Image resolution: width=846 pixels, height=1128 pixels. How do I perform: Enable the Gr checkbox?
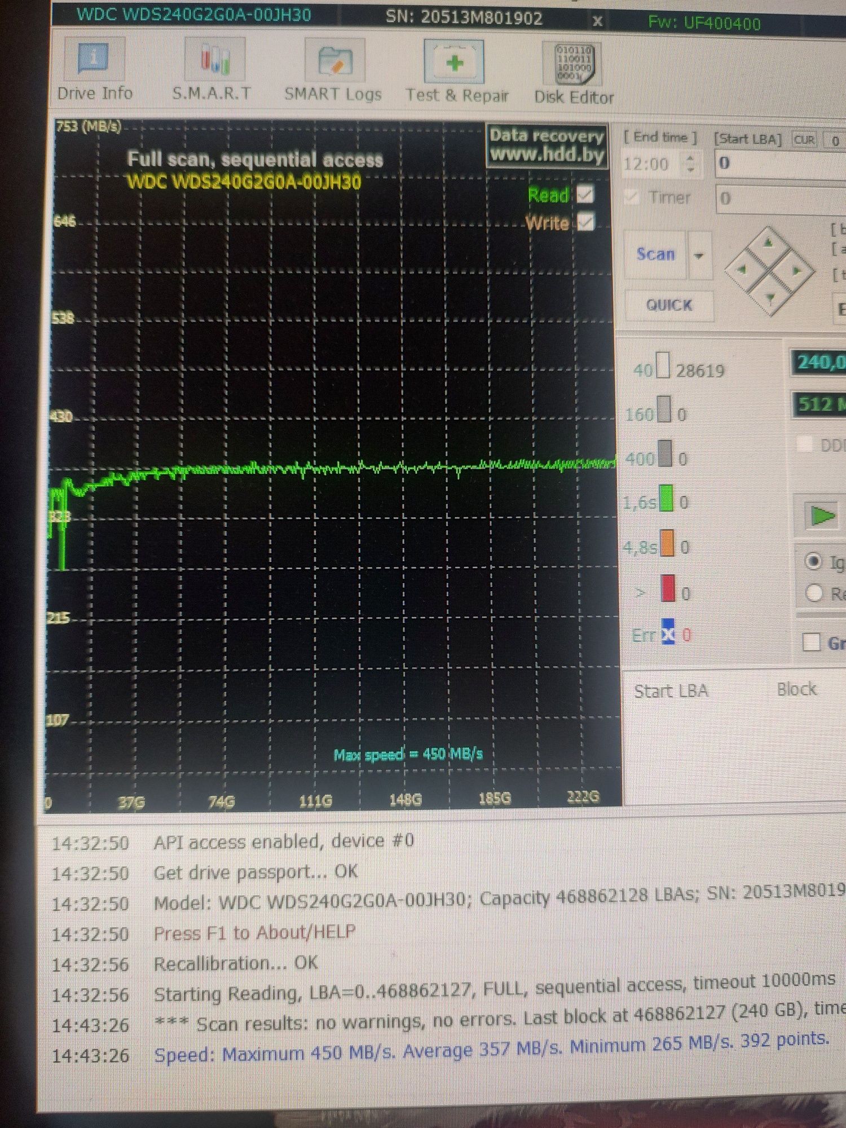coord(811,642)
